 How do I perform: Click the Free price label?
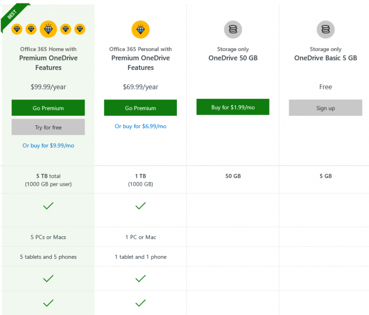326,87
